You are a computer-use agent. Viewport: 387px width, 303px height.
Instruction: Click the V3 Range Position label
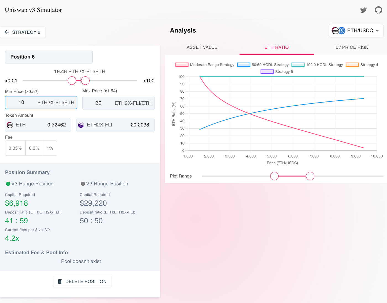pos(32,184)
